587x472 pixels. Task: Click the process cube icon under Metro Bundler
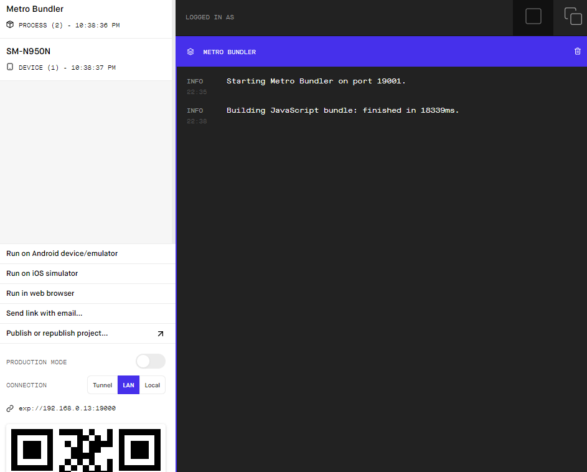10,25
